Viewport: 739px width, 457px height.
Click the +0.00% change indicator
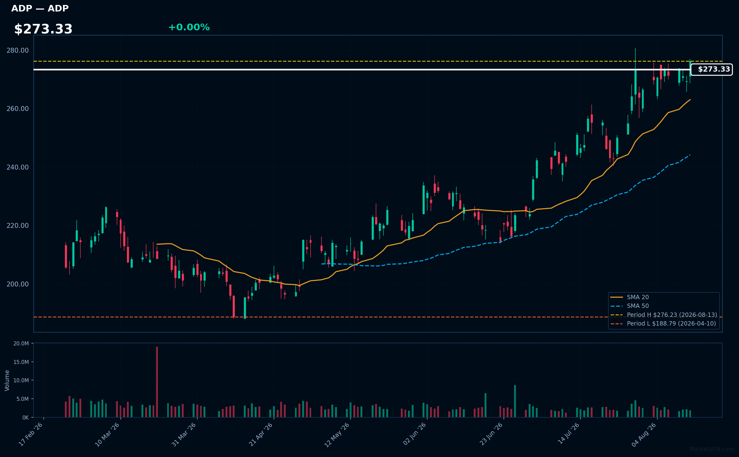(189, 27)
